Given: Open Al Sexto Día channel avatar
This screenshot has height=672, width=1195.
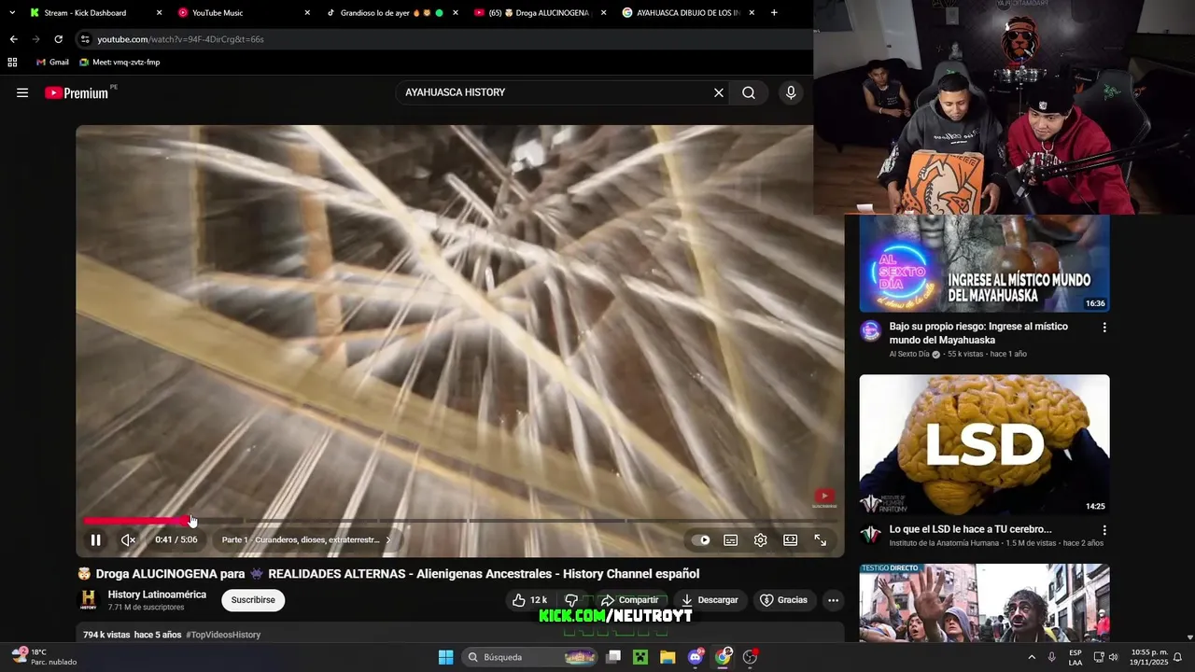Looking at the screenshot, I should (870, 331).
